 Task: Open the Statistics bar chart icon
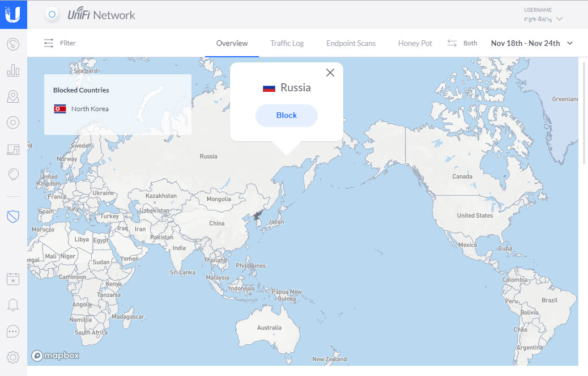pyautogui.click(x=13, y=70)
